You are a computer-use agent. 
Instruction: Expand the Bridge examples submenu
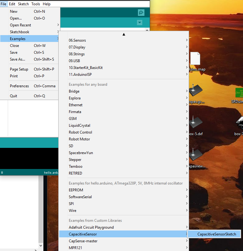tap(124, 91)
